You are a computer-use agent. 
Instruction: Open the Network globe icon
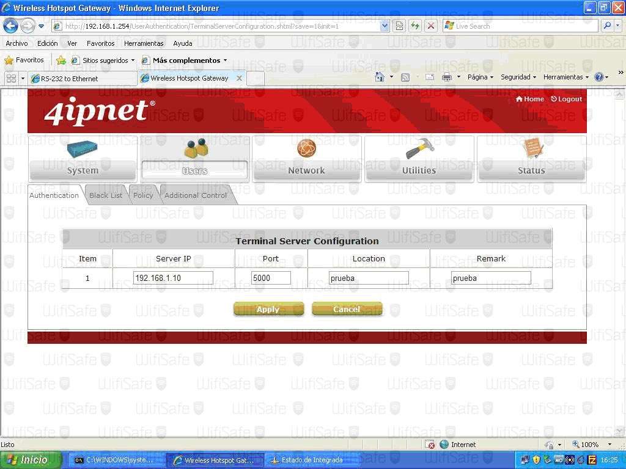coord(306,148)
